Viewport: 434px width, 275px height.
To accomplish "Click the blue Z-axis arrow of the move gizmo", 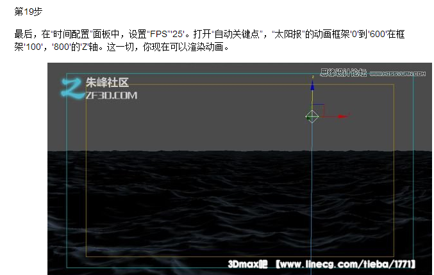I will point(312,86).
